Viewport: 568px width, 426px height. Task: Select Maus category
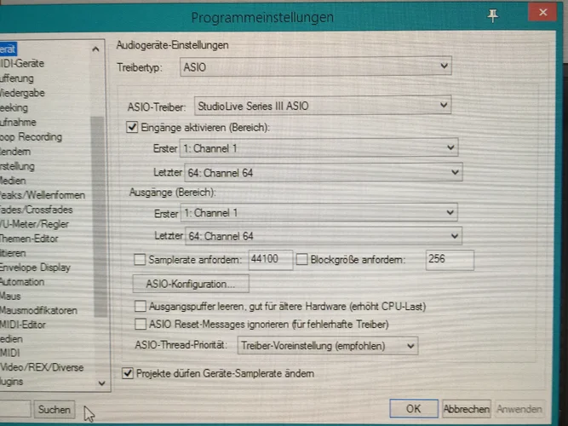click(x=10, y=296)
